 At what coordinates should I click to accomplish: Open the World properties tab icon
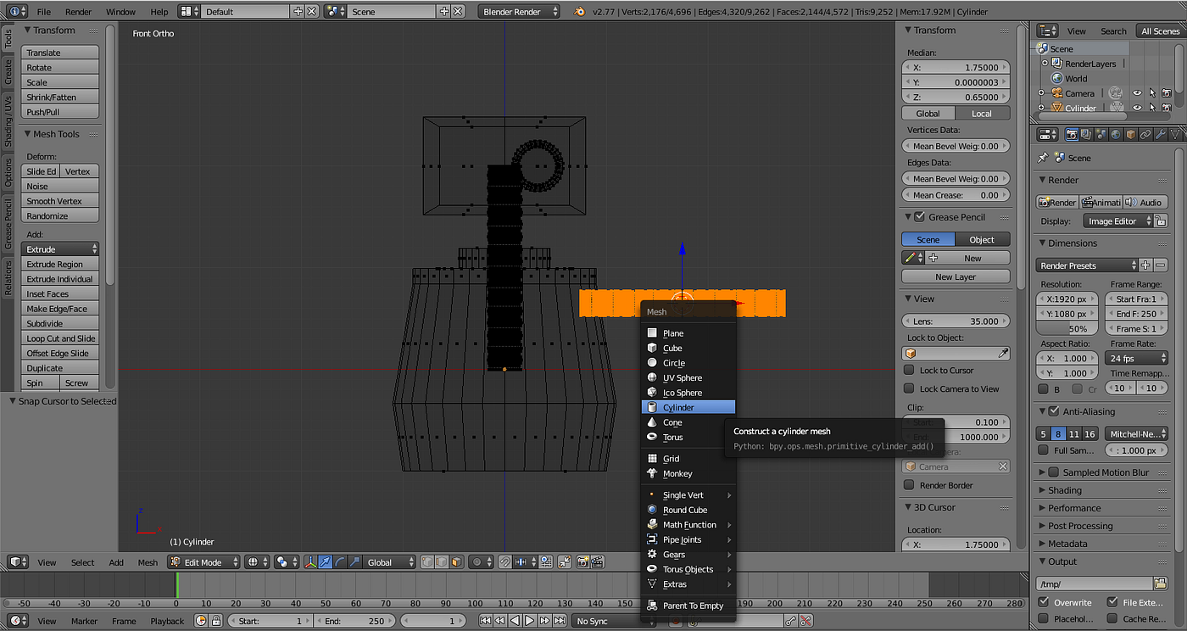1116,134
